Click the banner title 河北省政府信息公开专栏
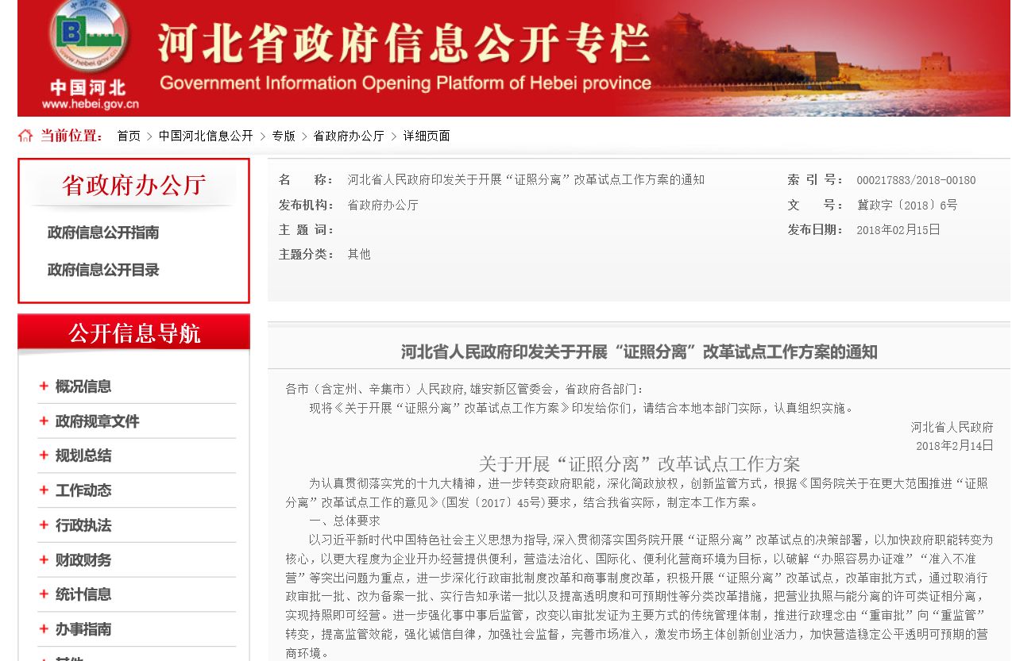Screen dimensions: 1012x661 tap(404, 44)
